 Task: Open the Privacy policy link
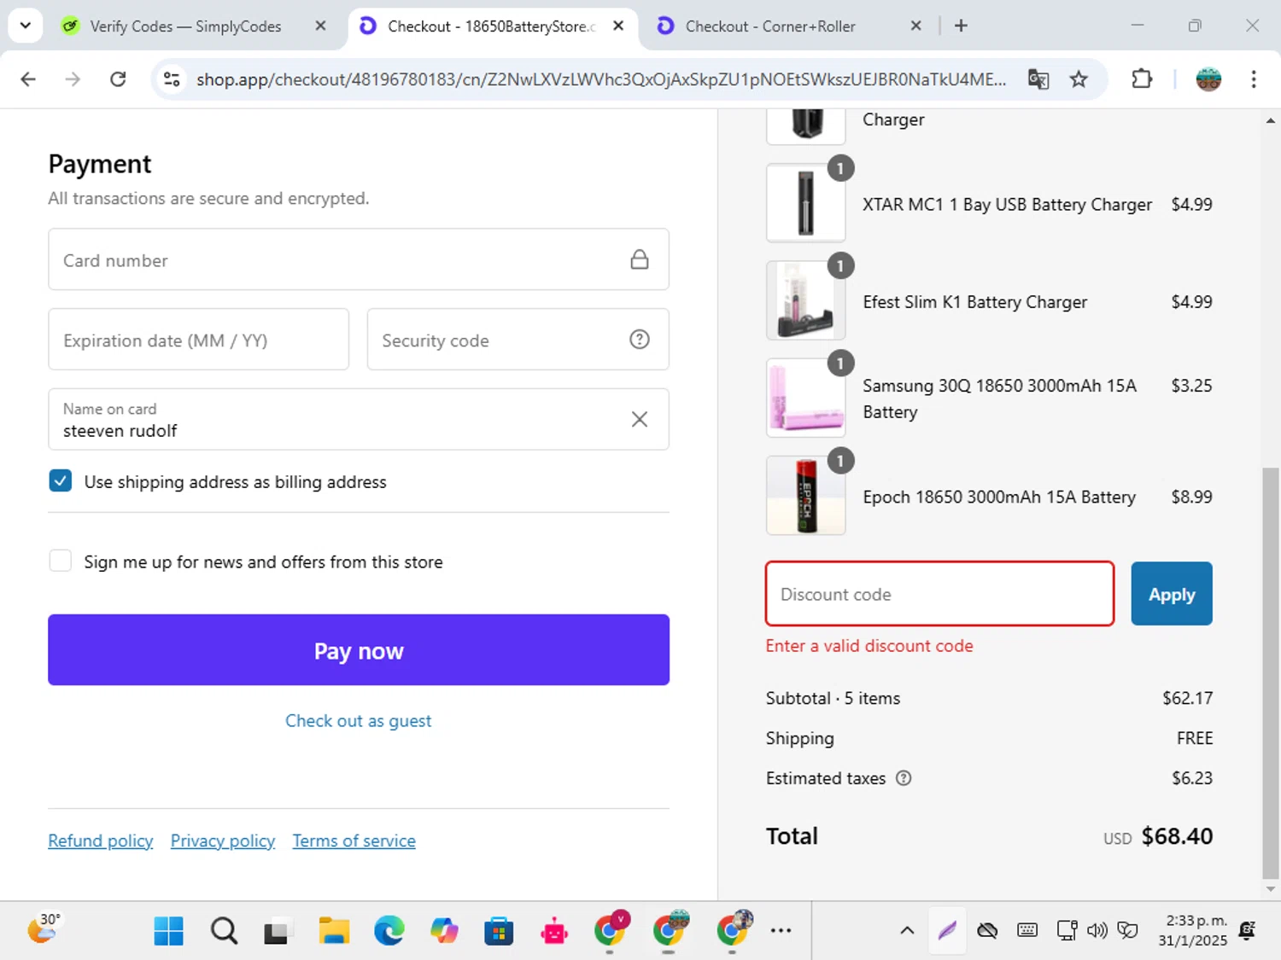click(223, 841)
